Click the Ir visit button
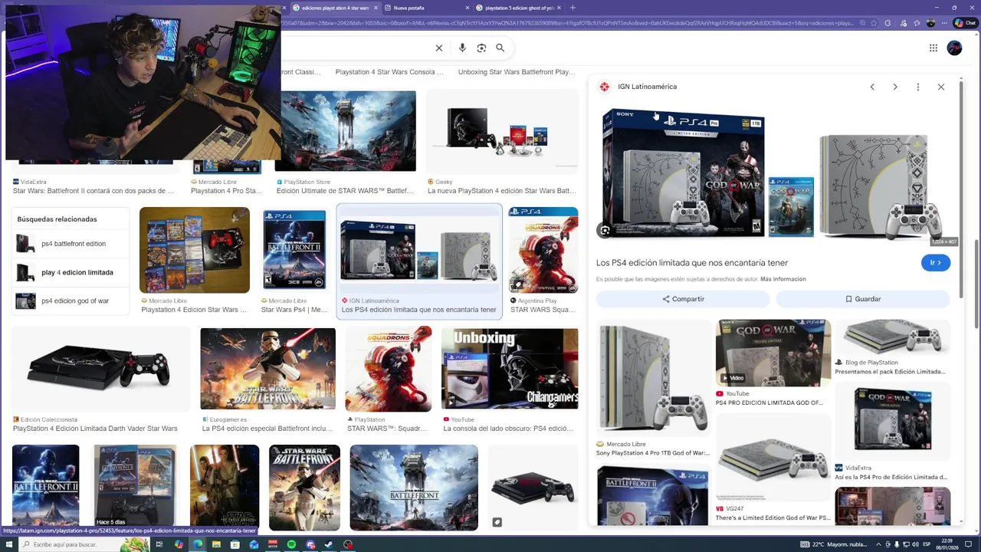981x552 pixels. [x=936, y=262]
